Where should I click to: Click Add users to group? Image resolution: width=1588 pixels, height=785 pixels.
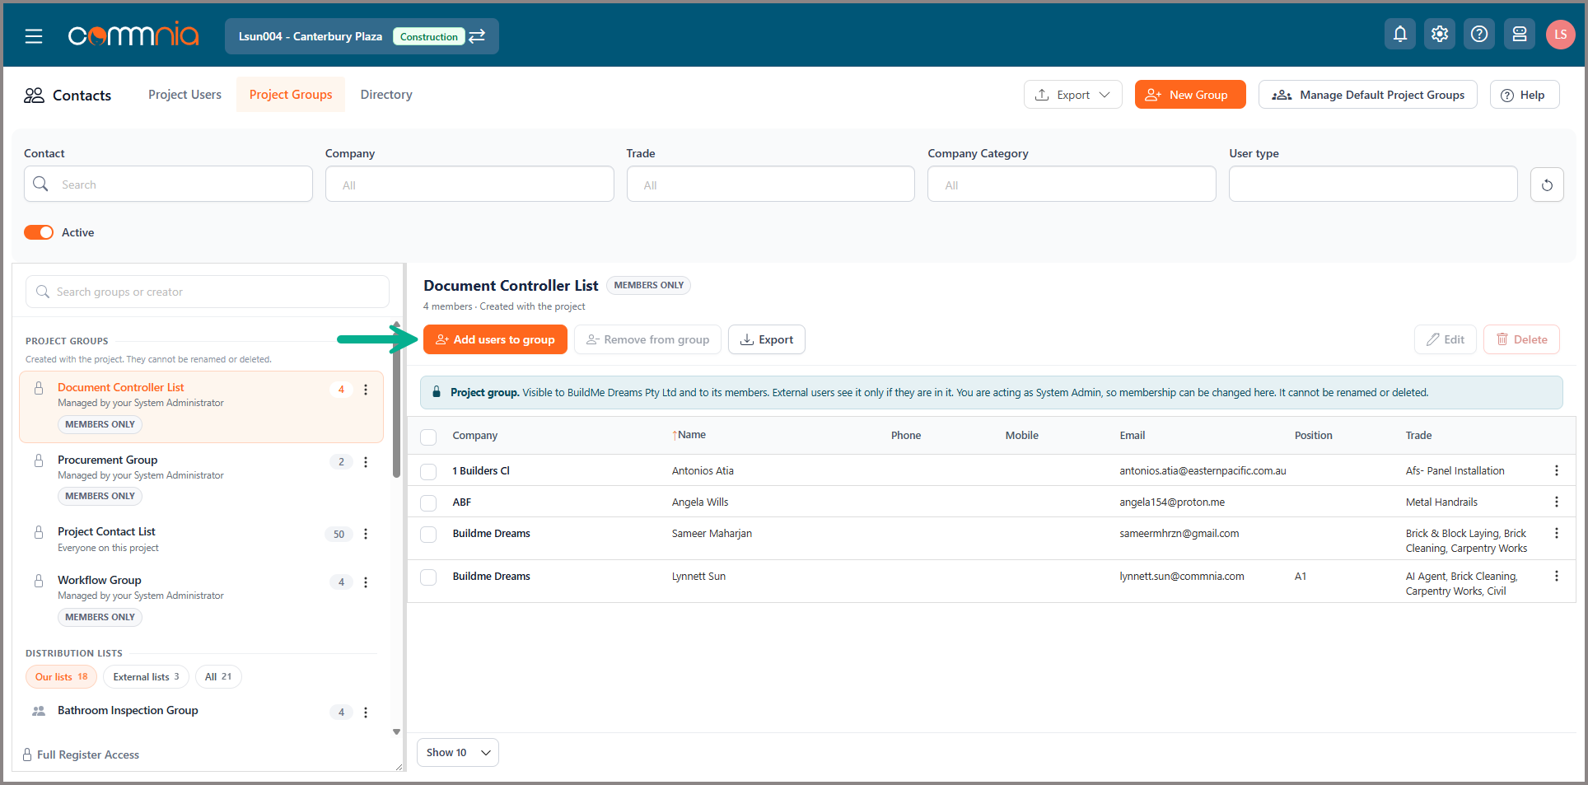[495, 339]
